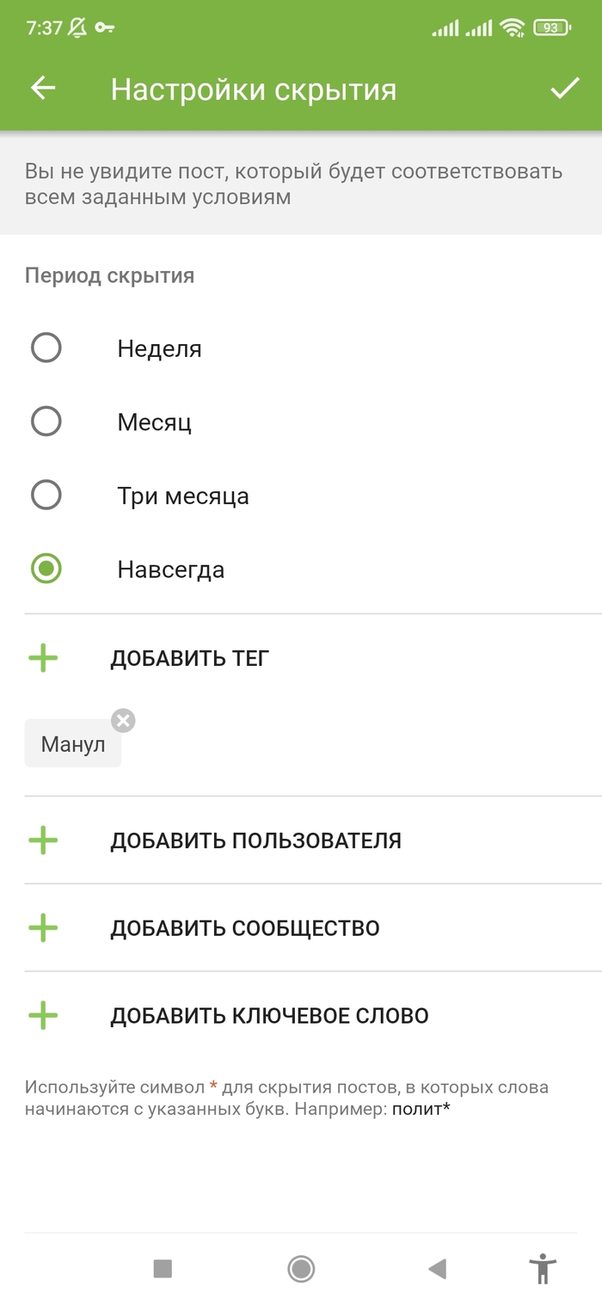Click the plus icon beside Добавить сообщество

coord(43,928)
